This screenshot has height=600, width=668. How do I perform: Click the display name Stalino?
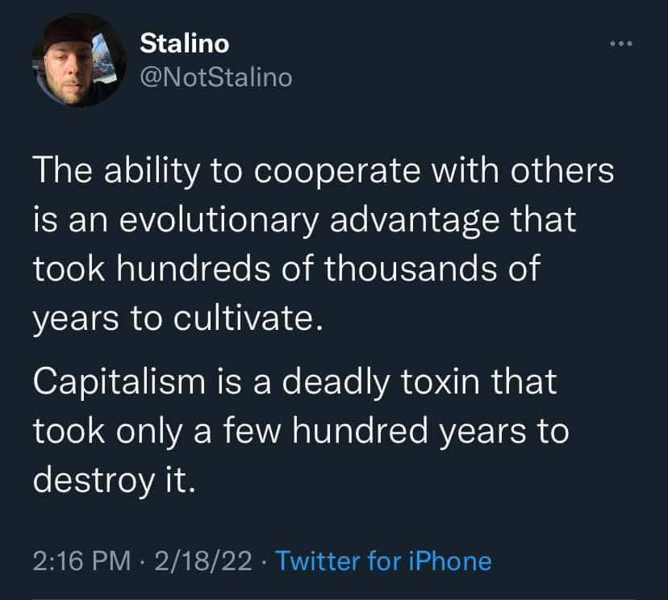tap(185, 44)
